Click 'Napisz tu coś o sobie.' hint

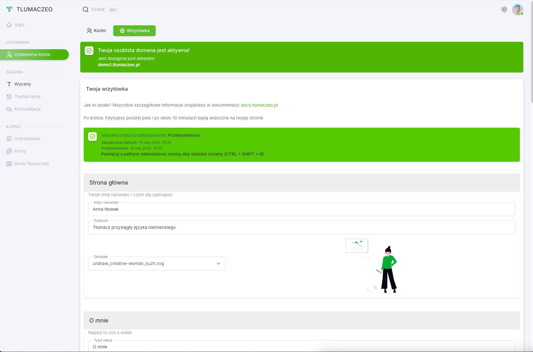(110, 333)
